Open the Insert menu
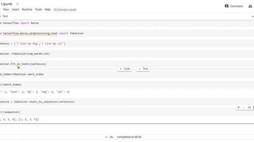 click(15, 9)
